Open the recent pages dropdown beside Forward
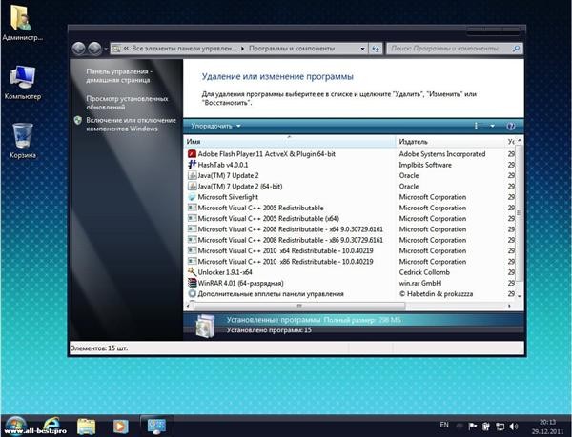The height and width of the screenshot is (437, 572). [106, 49]
